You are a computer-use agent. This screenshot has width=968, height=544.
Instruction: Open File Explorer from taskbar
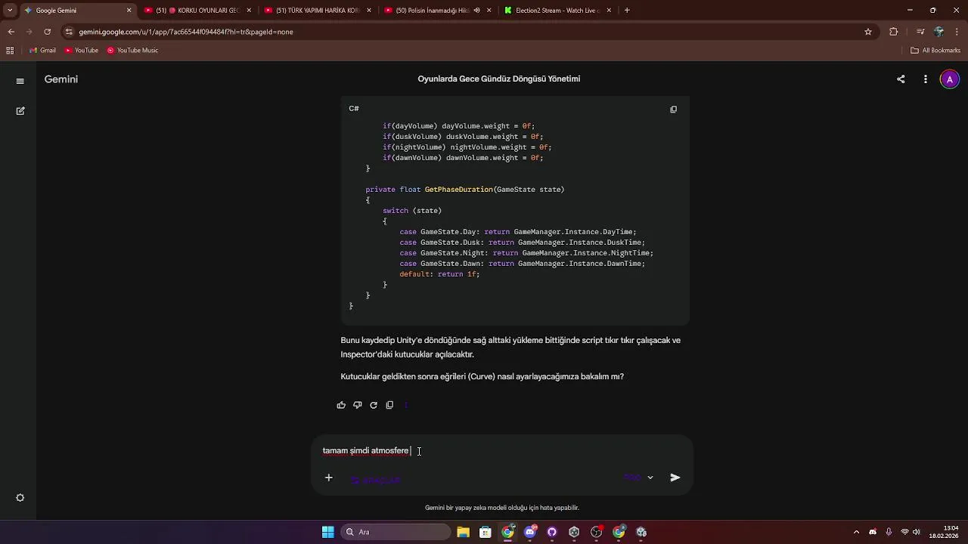click(x=464, y=532)
